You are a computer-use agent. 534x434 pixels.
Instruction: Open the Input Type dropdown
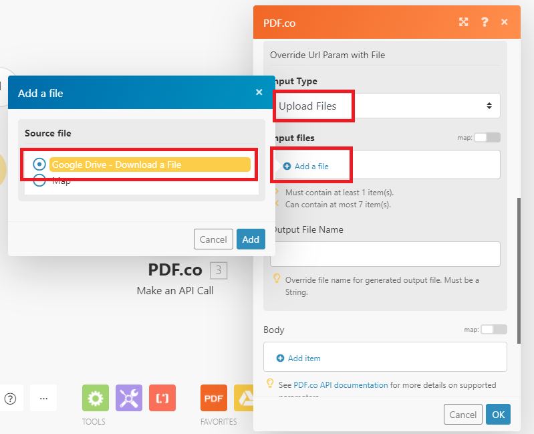[386, 106]
